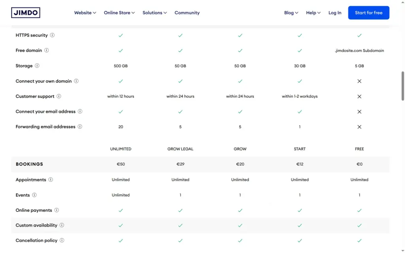Click X mark for Free plan own domain

(359, 81)
